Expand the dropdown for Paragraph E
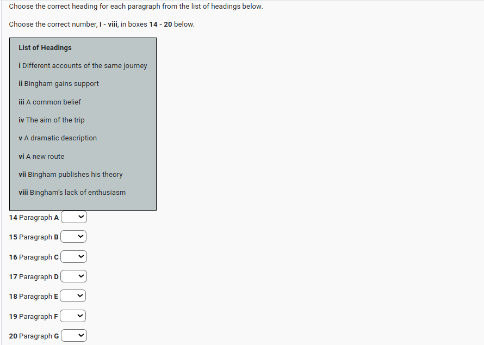This screenshot has width=484, height=345. pos(74,296)
